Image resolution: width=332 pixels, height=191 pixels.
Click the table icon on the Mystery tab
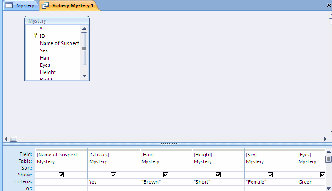click(x=9, y=6)
